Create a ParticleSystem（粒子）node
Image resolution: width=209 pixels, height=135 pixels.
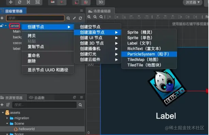pyautogui.click(x=149, y=54)
